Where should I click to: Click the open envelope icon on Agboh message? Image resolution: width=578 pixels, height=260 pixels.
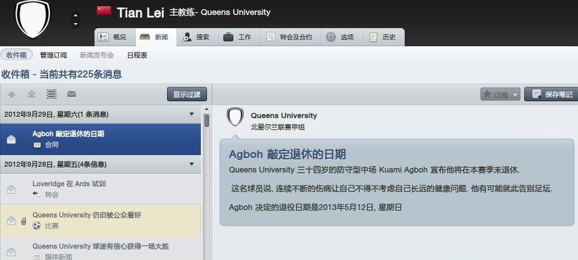[11, 139]
